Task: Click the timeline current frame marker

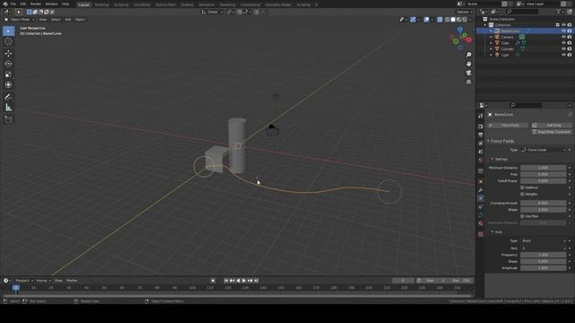Action: 16,288
